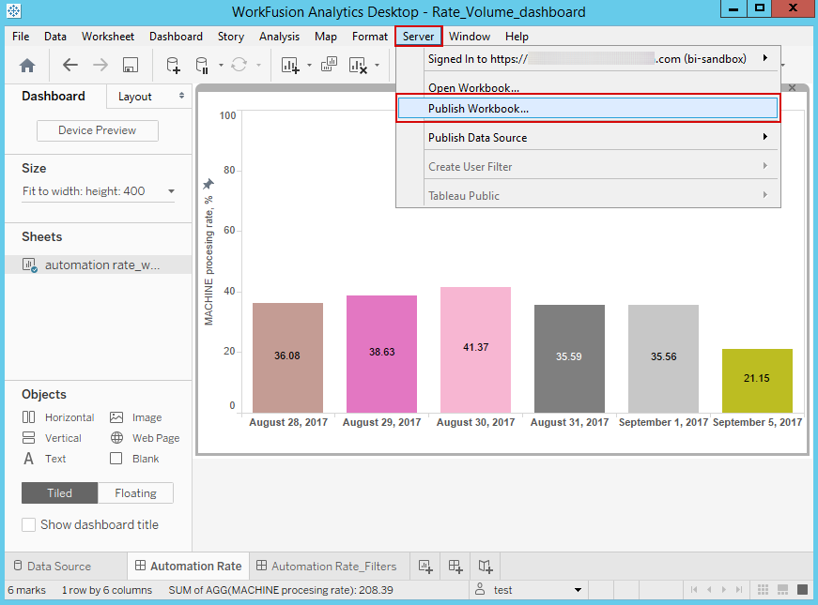This screenshot has height=605, width=818.
Task: Click the Refresh data icon
Action: [239, 65]
